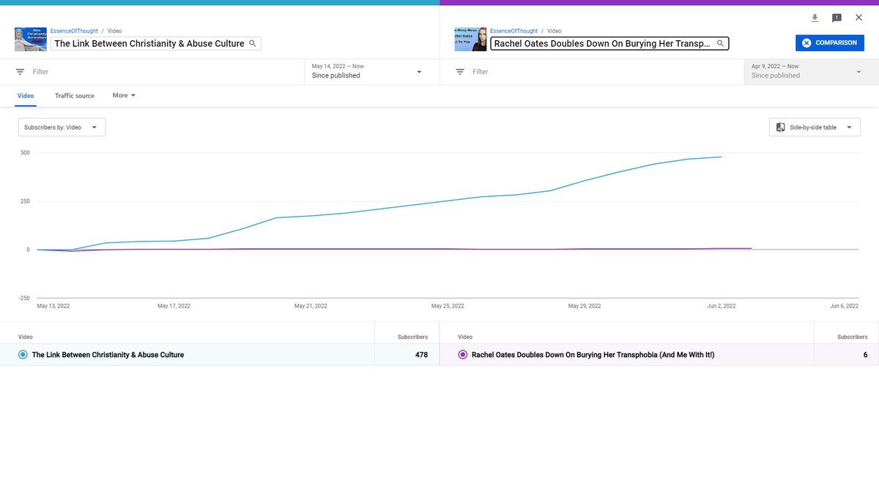This screenshot has height=494, width=879.
Task: Open the send feedback icon
Action: click(x=837, y=18)
